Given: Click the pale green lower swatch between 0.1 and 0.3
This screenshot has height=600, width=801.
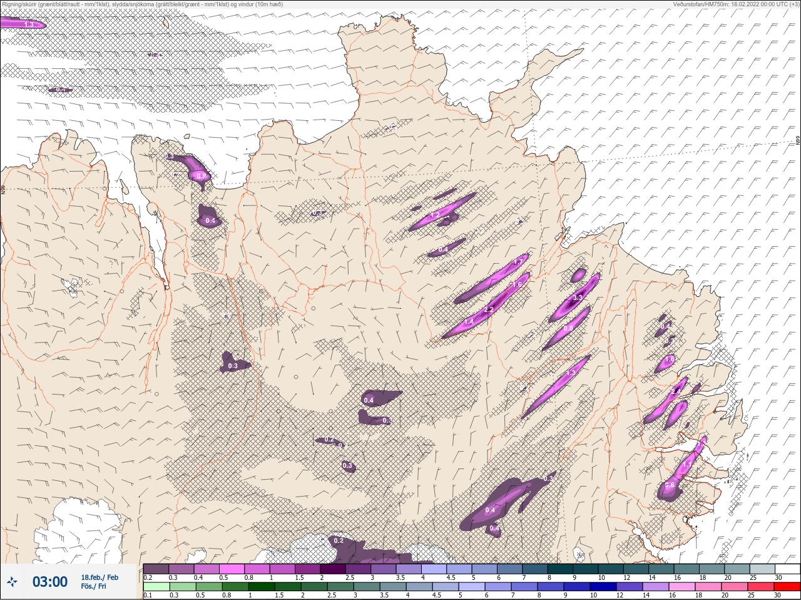Looking at the screenshot, I should coord(156,586).
